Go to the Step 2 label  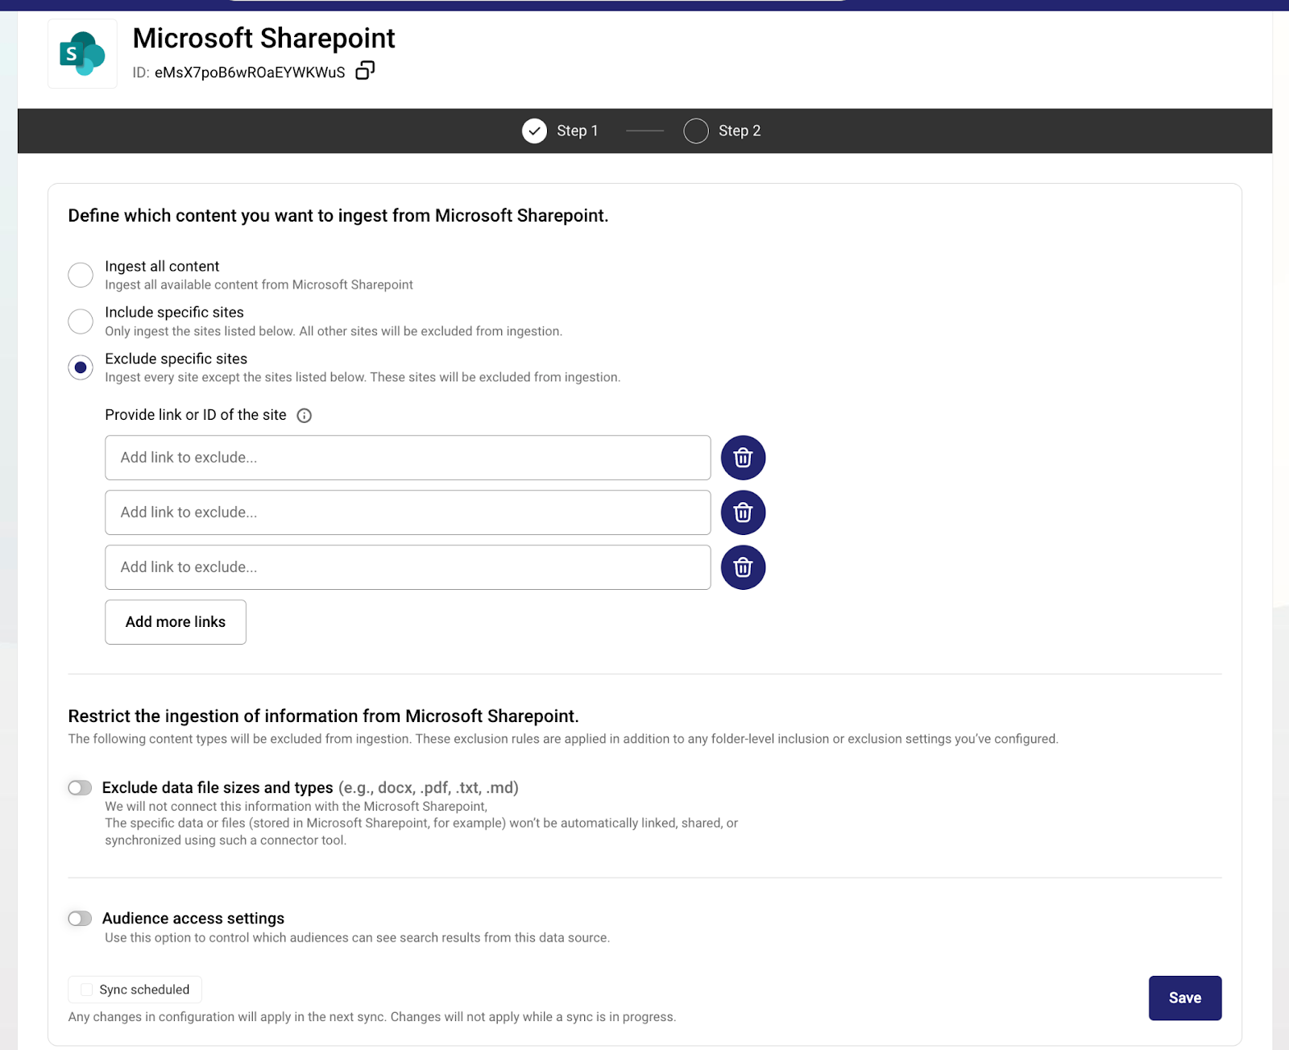[x=739, y=131]
